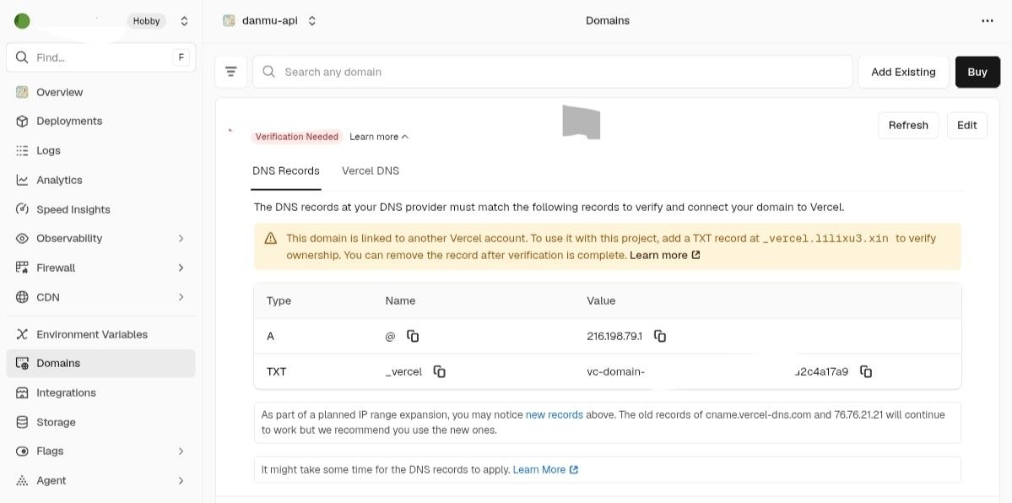Switch to the DNS Records tab
1012x503 pixels.
click(x=286, y=171)
